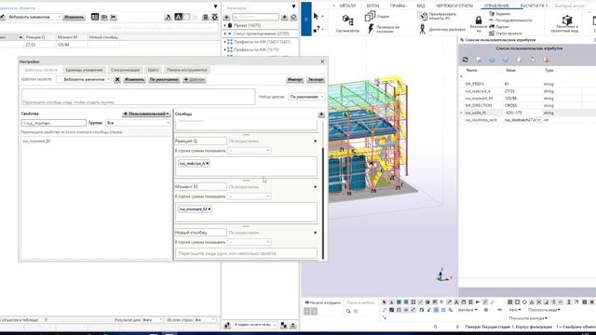Viewport: 596px width, 335px height.
Task: Open the standard dropdown in bottom toolbar
Action: [467, 310]
